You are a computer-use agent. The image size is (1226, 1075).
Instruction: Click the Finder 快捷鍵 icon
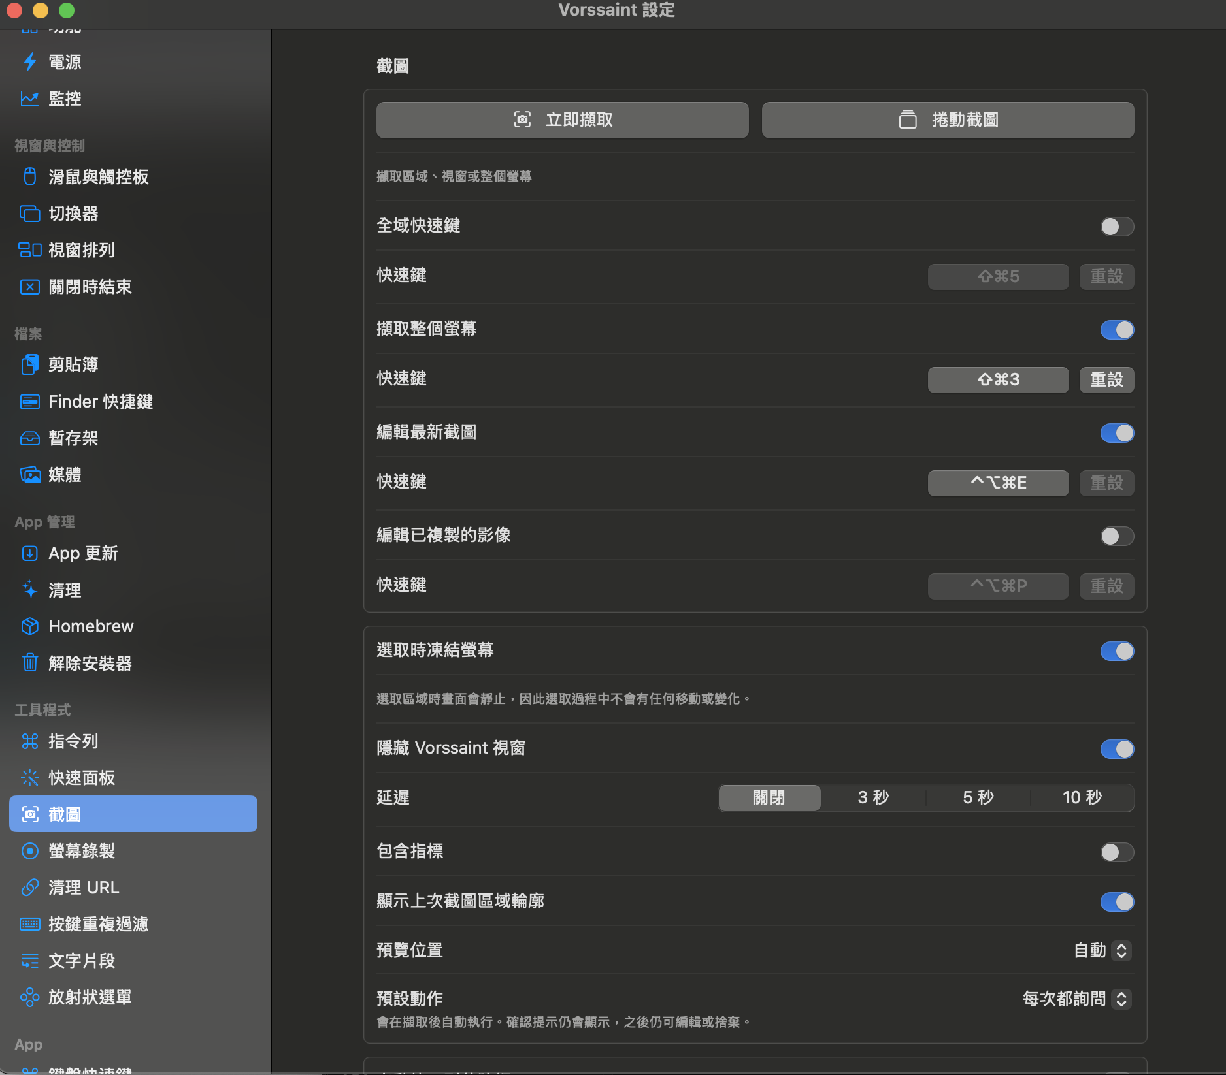point(30,402)
